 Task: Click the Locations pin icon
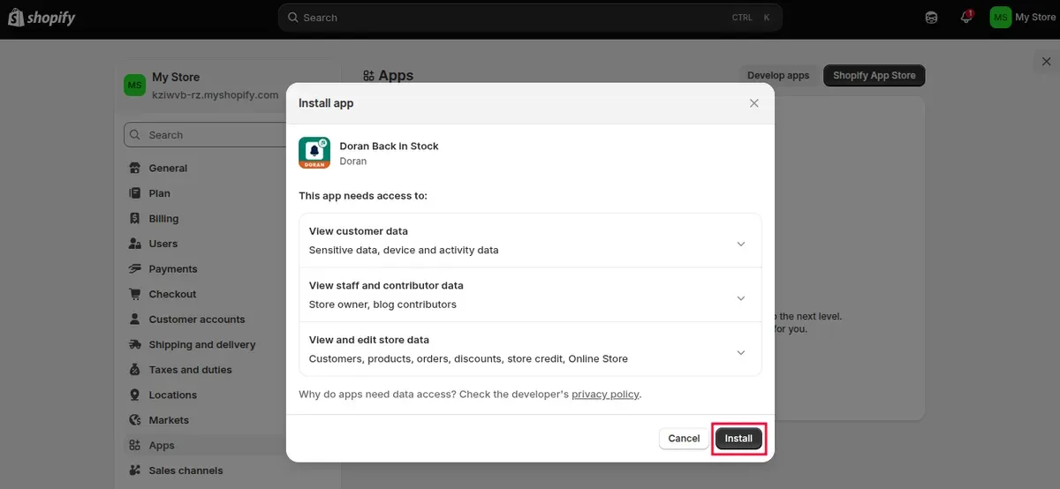(135, 395)
